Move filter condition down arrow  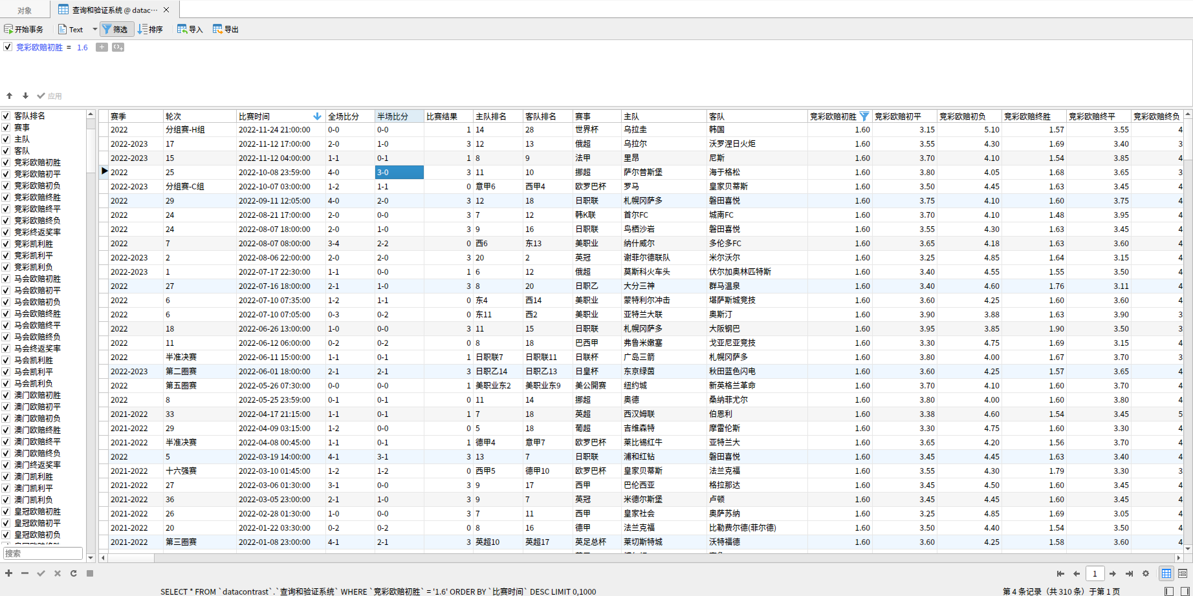pos(25,96)
